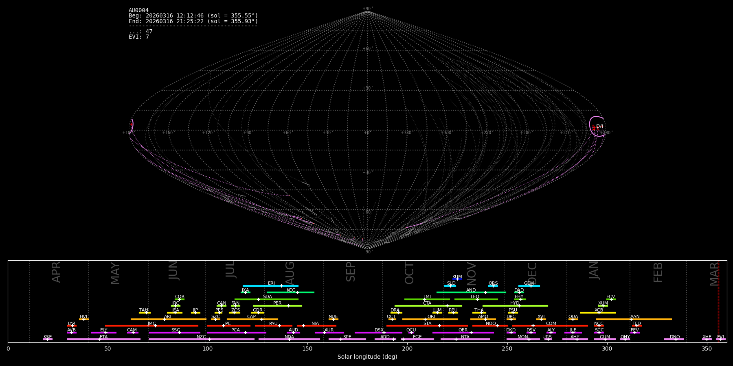The width and height of the screenshot is (733, 366).
Task: Click the +90° label at map top
Action: [367, 9]
